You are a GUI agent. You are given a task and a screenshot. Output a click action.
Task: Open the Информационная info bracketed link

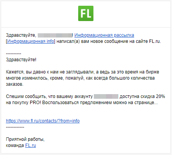point(31,41)
